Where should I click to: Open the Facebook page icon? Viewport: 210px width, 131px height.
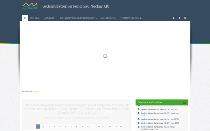(179, 18)
